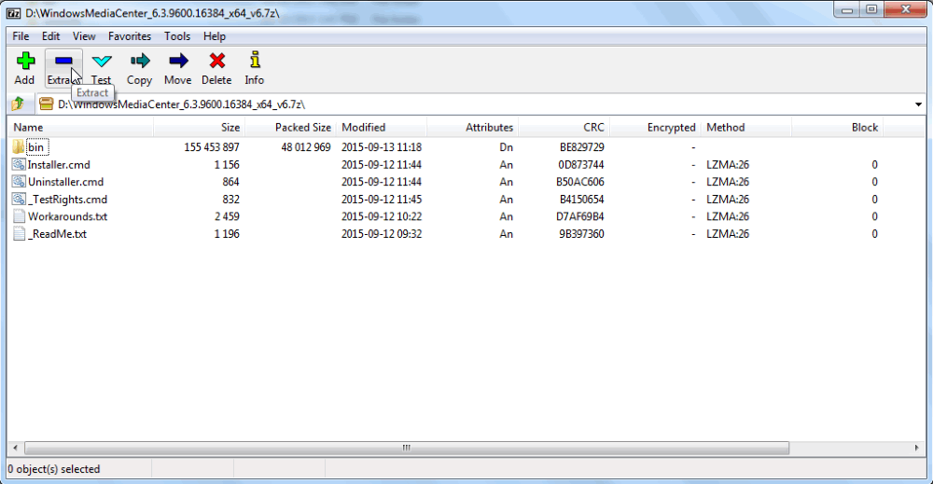Screen dimensions: 933x484
Task: Select Installer.cmd file name
Action: coord(59,165)
